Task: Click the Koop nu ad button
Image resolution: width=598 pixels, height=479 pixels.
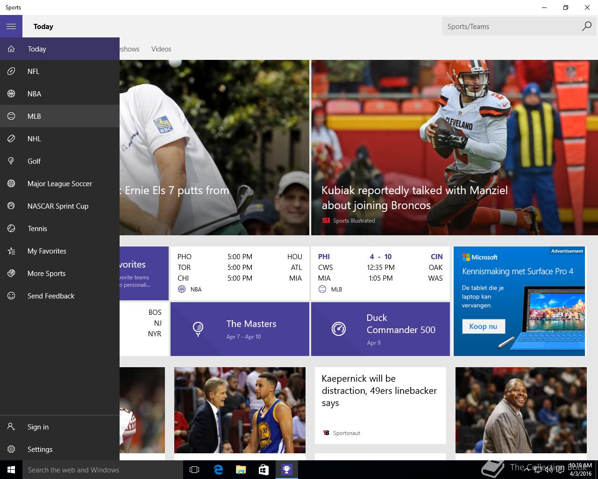Action: [483, 326]
